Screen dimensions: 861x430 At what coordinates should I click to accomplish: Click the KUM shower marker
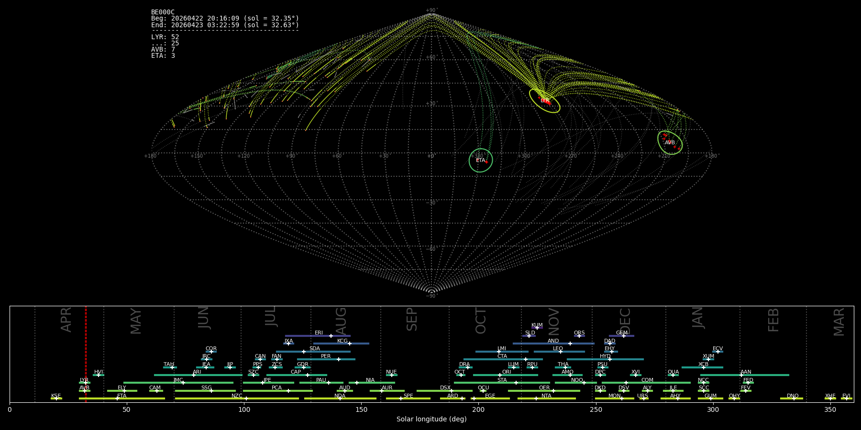click(x=537, y=328)
